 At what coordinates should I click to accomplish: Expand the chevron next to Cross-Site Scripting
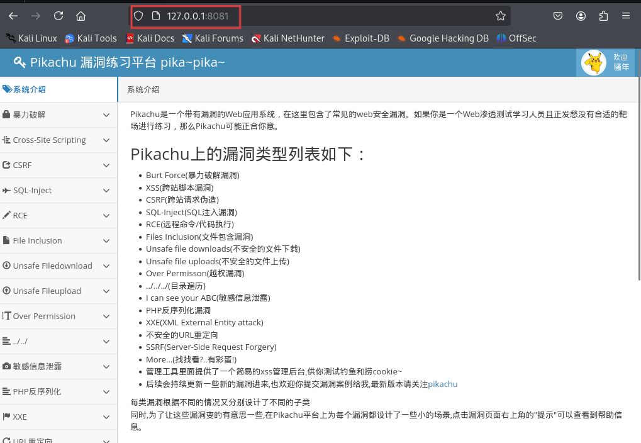[x=106, y=140]
